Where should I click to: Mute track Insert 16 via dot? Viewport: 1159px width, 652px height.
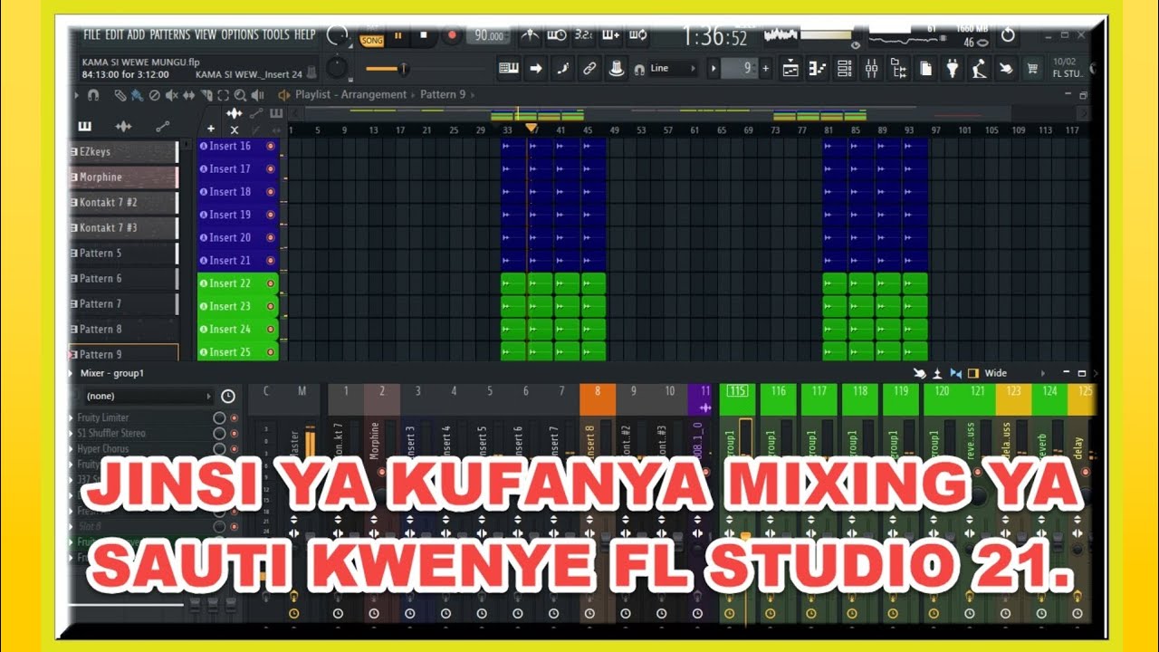pyautogui.click(x=270, y=146)
